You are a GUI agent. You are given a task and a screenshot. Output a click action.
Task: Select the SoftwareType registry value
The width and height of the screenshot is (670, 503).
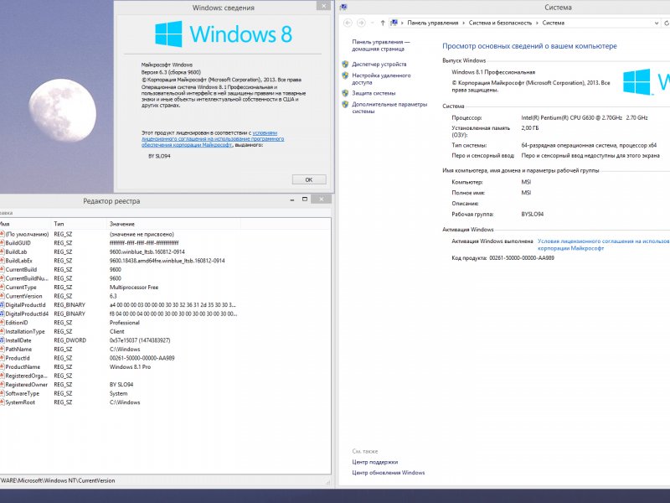pos(23,393)
